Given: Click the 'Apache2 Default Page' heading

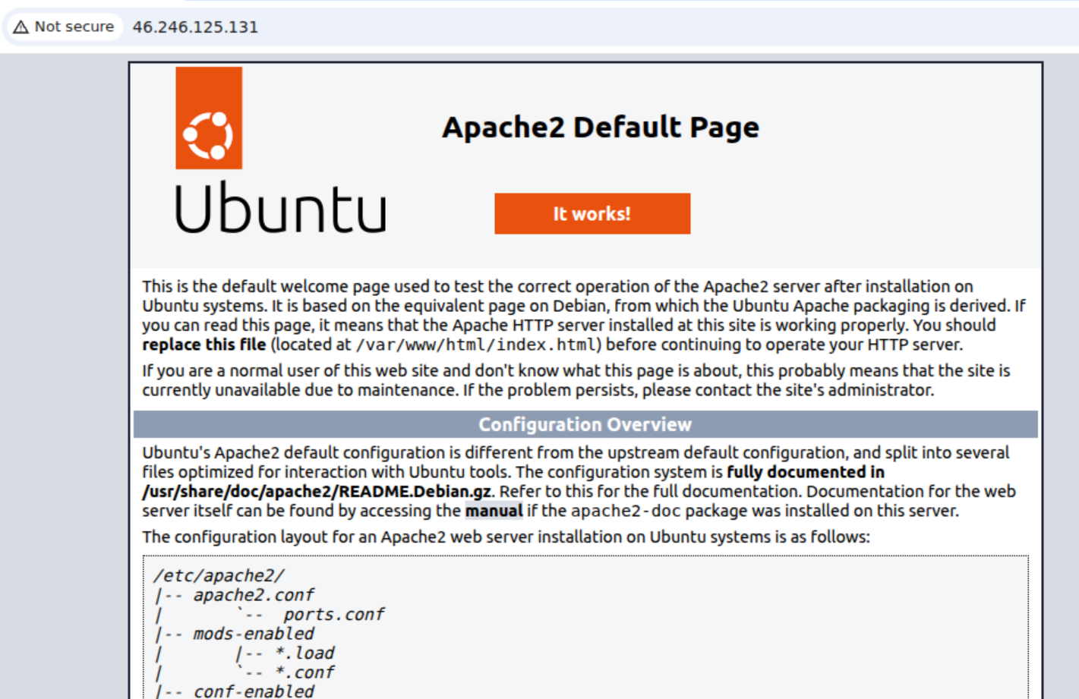Looking at the screenshot, I should click(x=601, y=127).
